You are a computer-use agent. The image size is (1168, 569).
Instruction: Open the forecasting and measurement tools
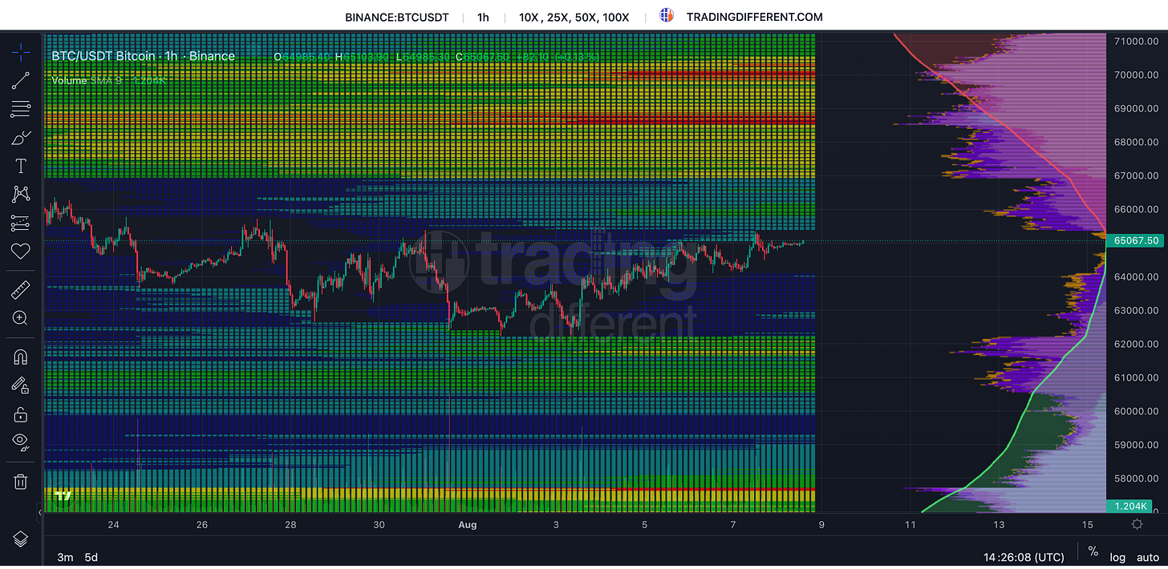tap(20, 223)
